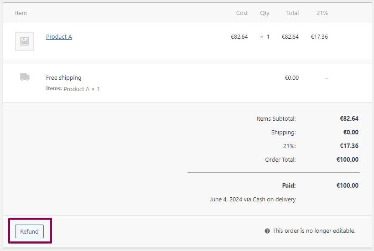This screenshot has height=251, width=374.
Task: Click the Product A placeholder image icon
Action: 25,41
